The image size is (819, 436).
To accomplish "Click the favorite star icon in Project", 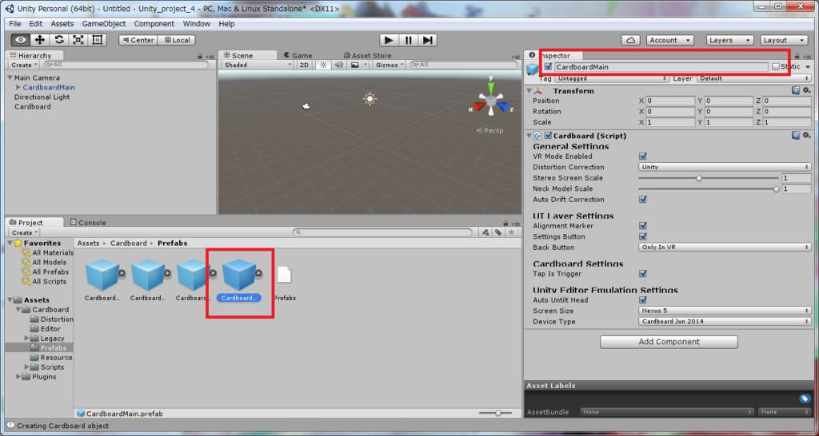I will click(x=512, y=232).
